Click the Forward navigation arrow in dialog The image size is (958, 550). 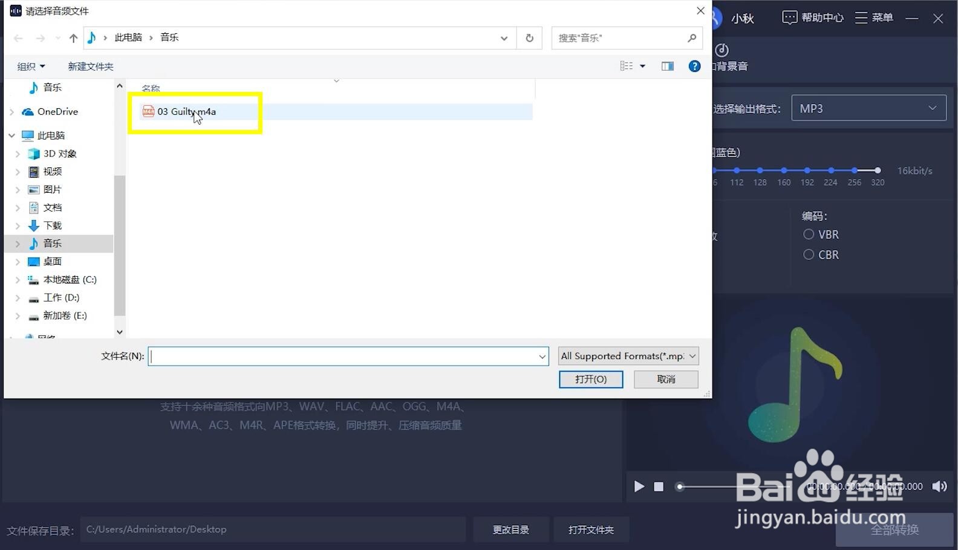point(40,38)
